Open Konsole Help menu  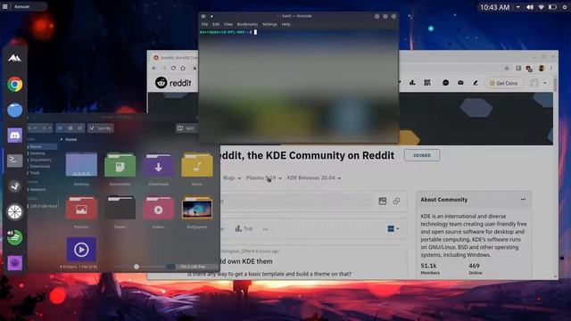click(x=285, y=24)
